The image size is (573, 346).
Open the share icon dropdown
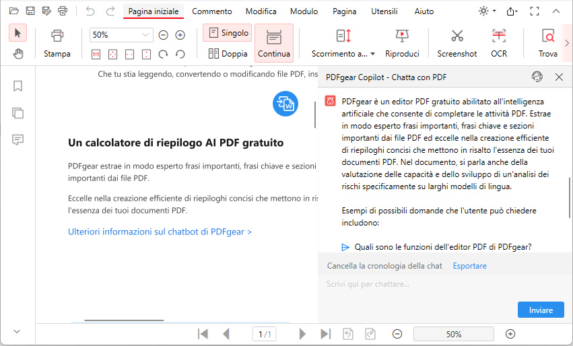[x=512, y=11]
